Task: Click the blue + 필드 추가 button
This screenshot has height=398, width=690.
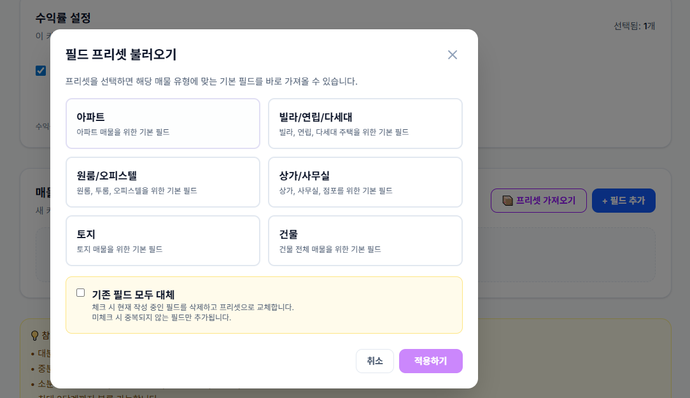Action: (x=623, y=200)
